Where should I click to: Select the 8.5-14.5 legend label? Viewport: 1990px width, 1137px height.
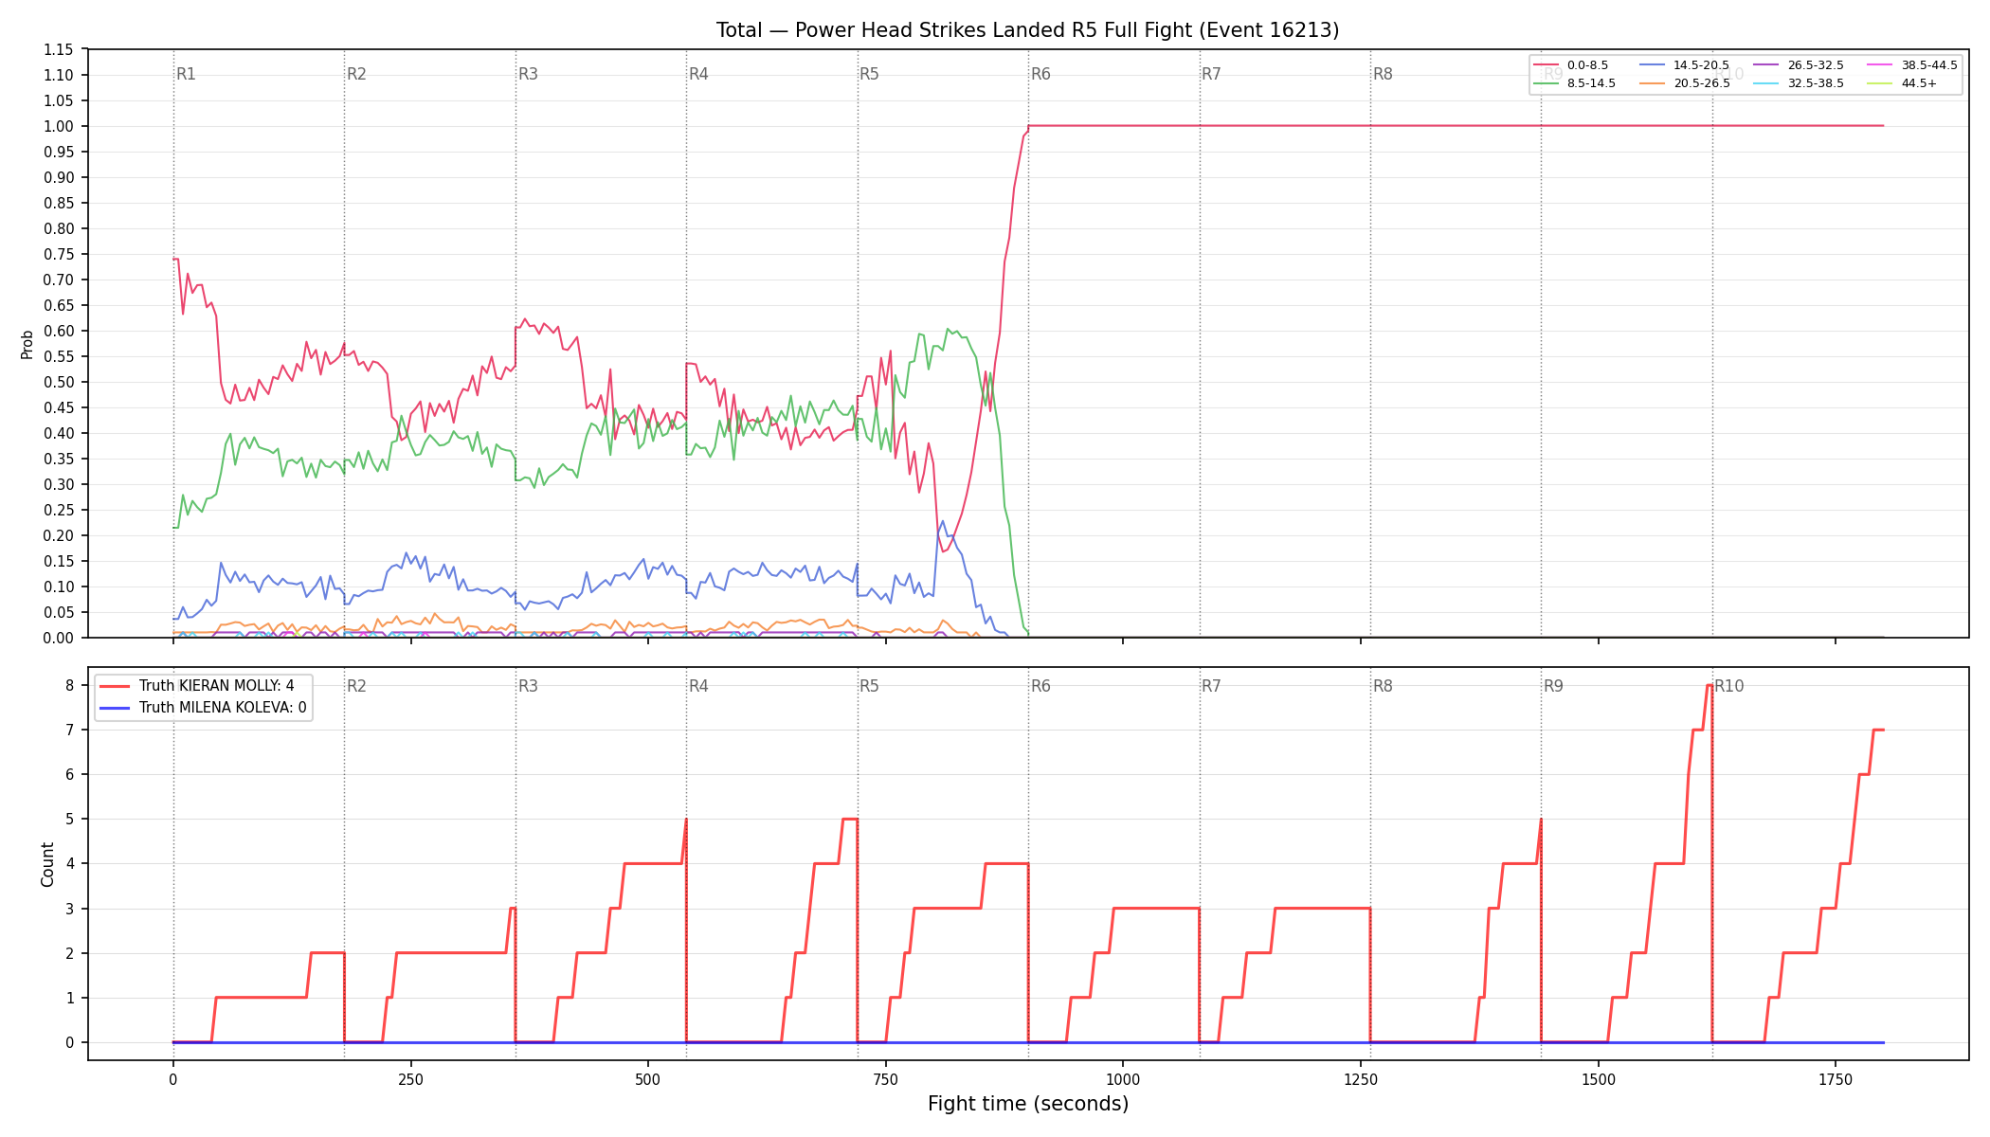pyautogui.click(x=1591, y=83)
